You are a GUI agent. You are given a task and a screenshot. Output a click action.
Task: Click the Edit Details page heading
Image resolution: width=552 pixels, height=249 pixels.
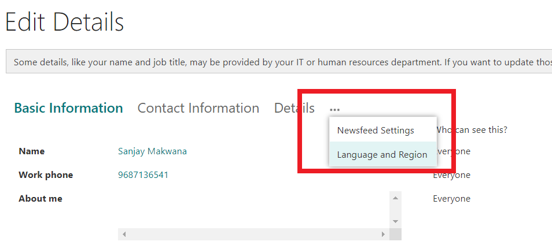pyautogui.click(x=65, y=22)
